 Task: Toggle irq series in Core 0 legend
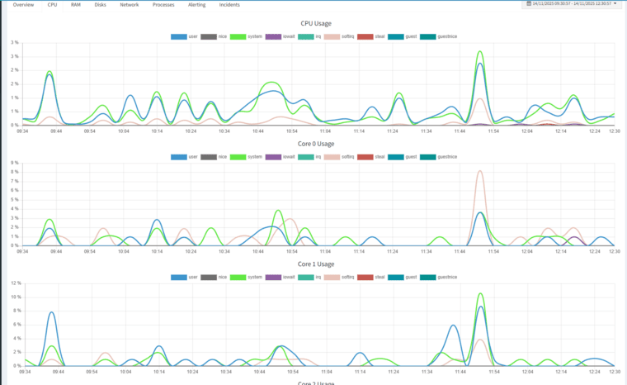309,157
